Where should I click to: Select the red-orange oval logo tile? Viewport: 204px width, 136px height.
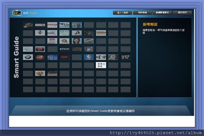point(40,57)
